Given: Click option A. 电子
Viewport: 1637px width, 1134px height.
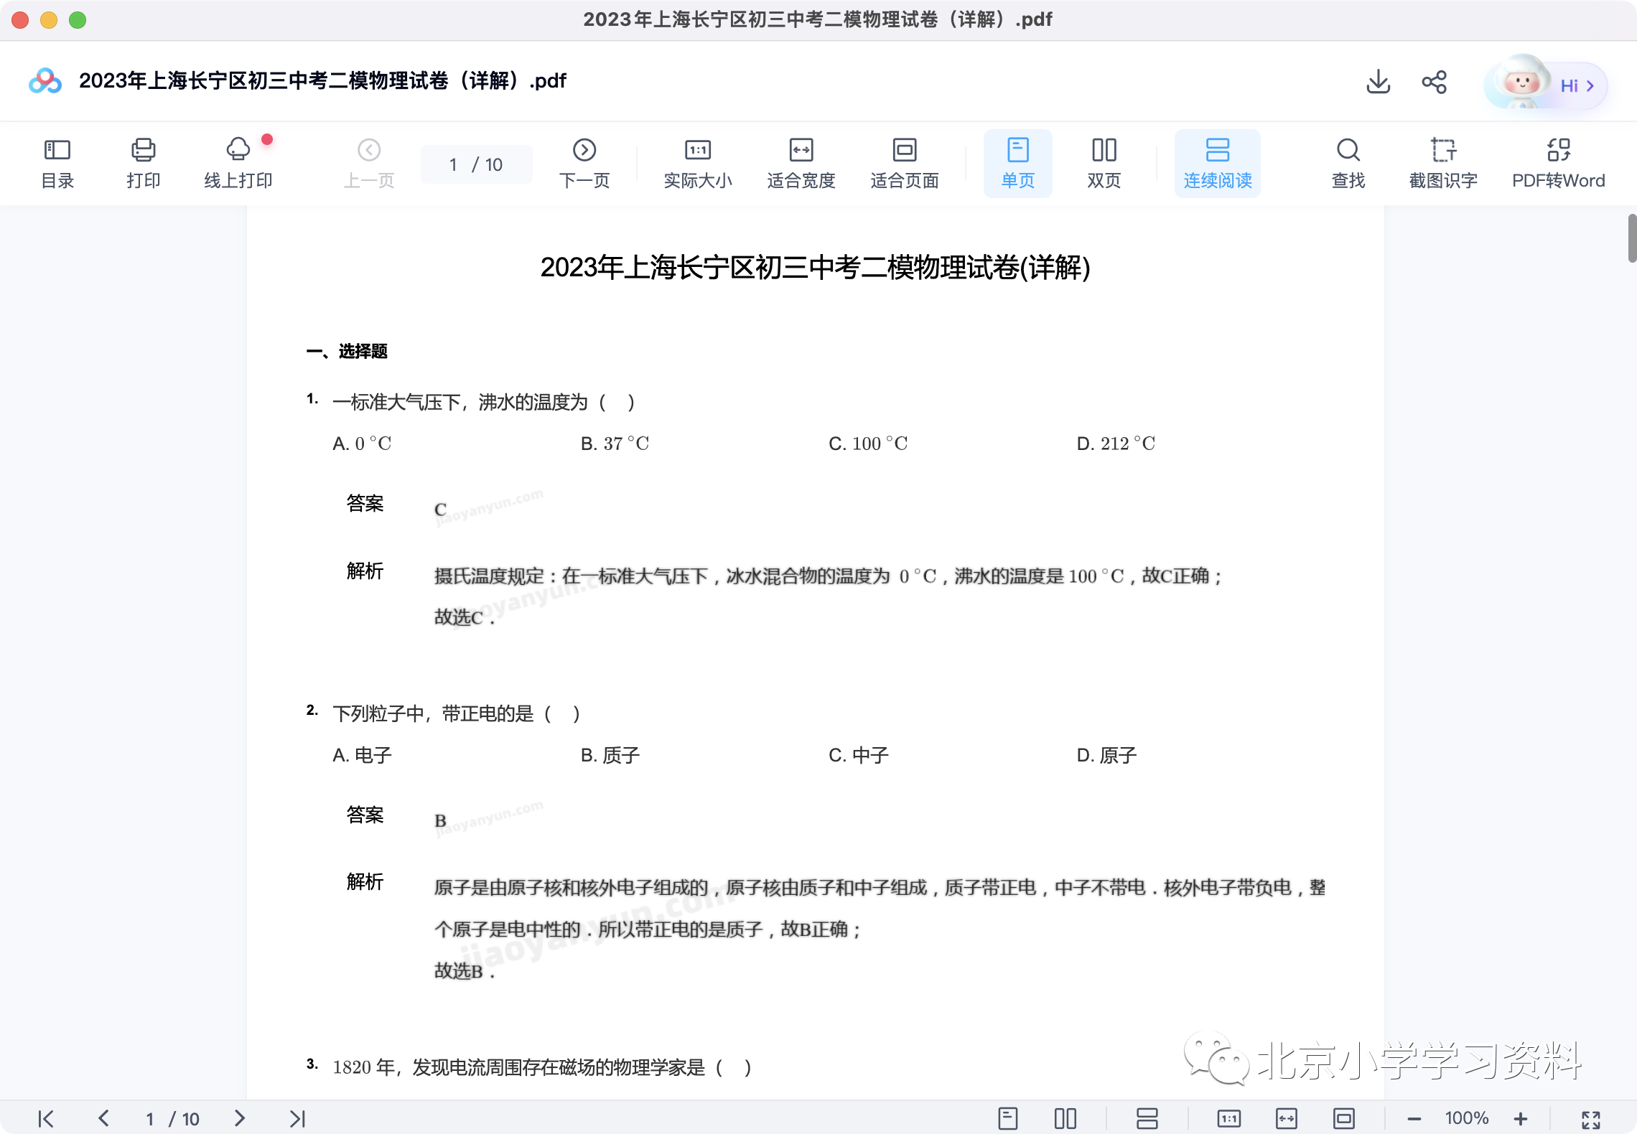Looking at the screenshot, I should (362, 755).
